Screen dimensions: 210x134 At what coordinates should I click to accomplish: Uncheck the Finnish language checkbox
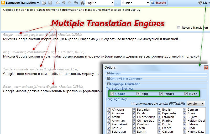[x=159, y=124]
